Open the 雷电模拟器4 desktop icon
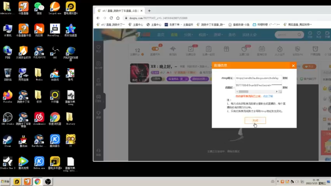The height and width of the screenshot is (186, 331). (70, 8)
